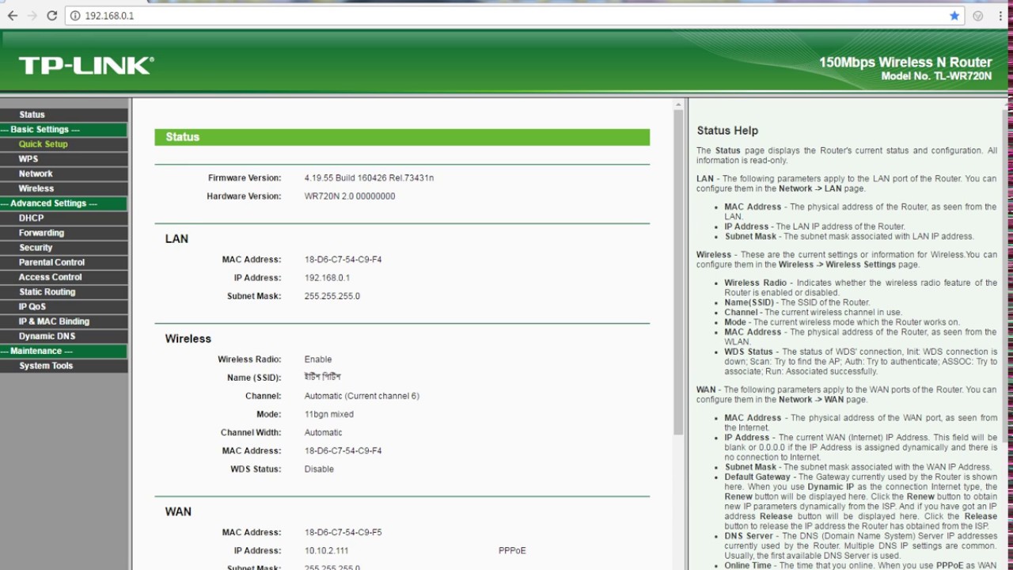Viewport: 1013px width, 570px height.
Task: Click the TP-LINK logo
Action: tap(86, 66)
